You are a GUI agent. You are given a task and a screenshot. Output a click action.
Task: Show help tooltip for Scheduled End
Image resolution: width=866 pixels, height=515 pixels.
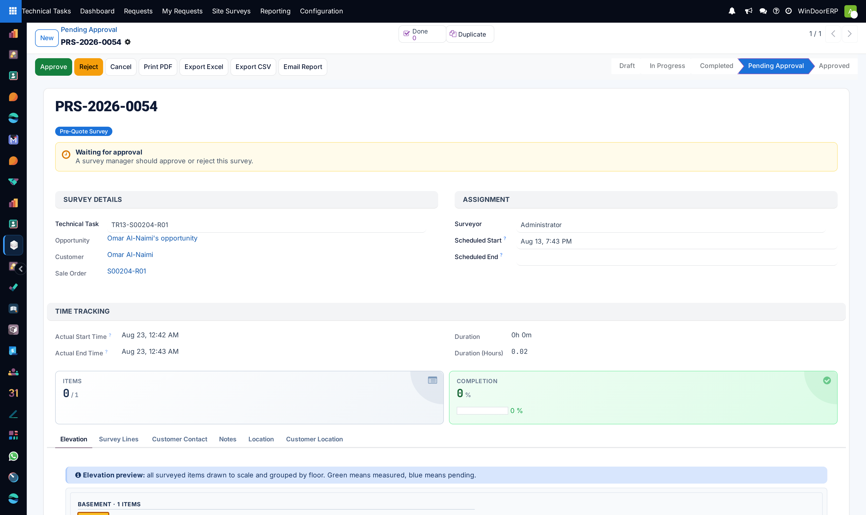click(501, 255)
